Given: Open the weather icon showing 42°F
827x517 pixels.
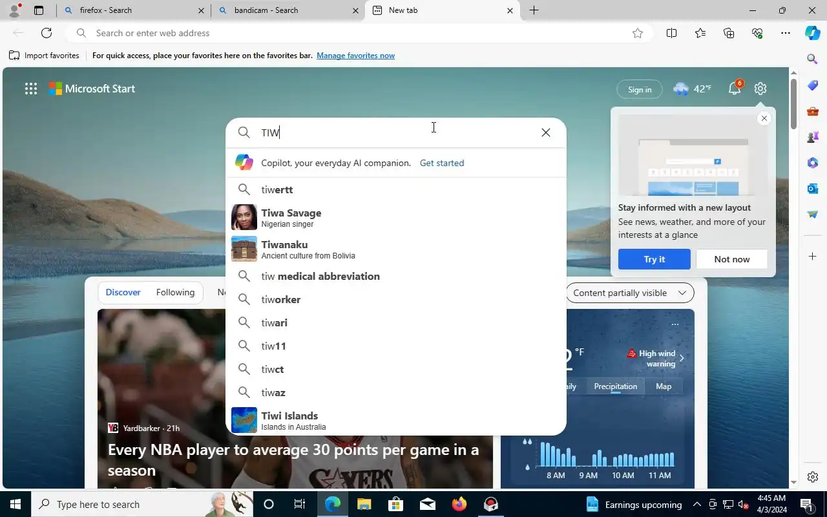Looking at the screenshot, I should (692, 89).
